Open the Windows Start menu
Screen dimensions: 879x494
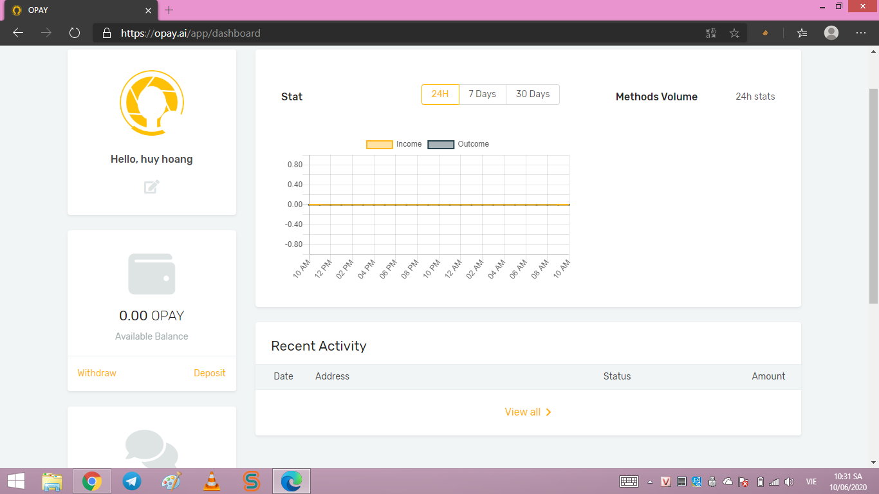(x=16, y=481)
